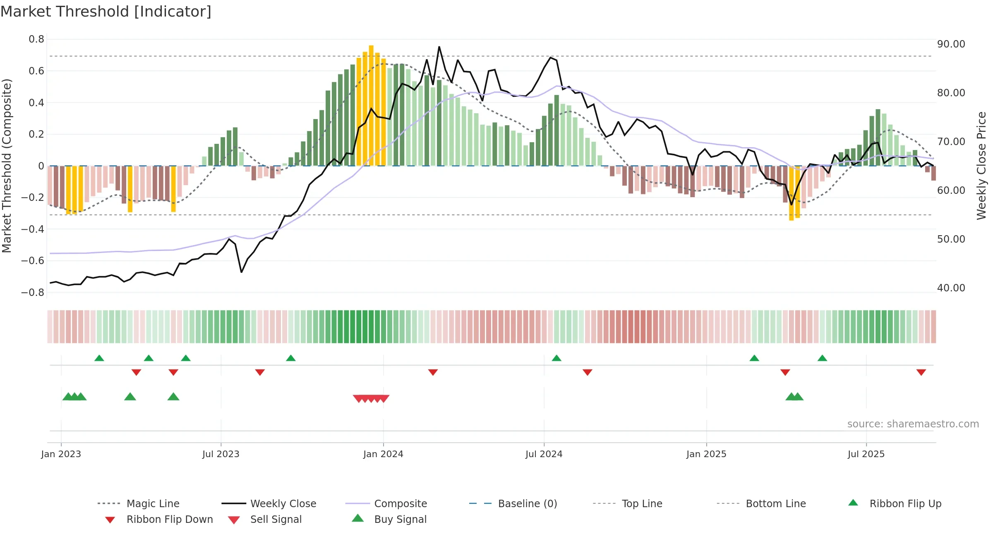
Task: Click the Ribbon Flip Up marker in February 2023
Action: coord(99,358)
